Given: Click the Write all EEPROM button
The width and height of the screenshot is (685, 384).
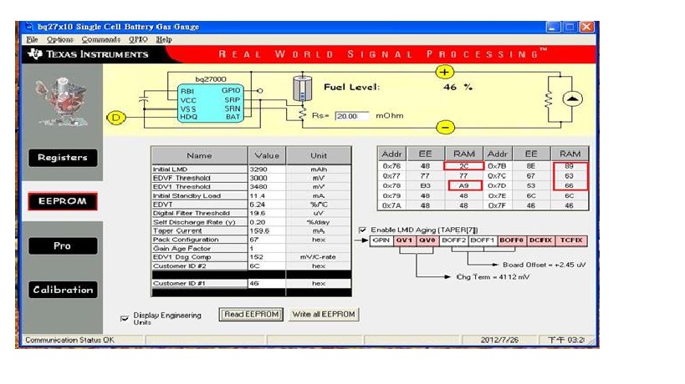Looking at the screenshot, I should click(324, 314).
